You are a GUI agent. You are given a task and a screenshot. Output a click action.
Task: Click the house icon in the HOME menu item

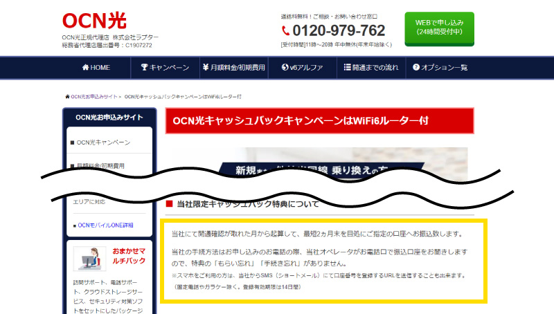85,67
